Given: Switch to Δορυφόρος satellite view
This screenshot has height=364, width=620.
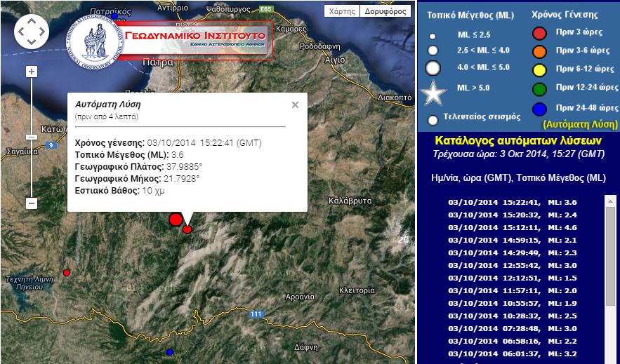Looking at the screenshot, I should [385, 11].
